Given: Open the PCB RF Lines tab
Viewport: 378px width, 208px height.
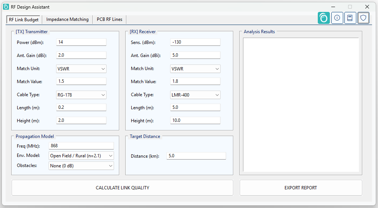Looking at the screenshot, I should coord(110,19).
